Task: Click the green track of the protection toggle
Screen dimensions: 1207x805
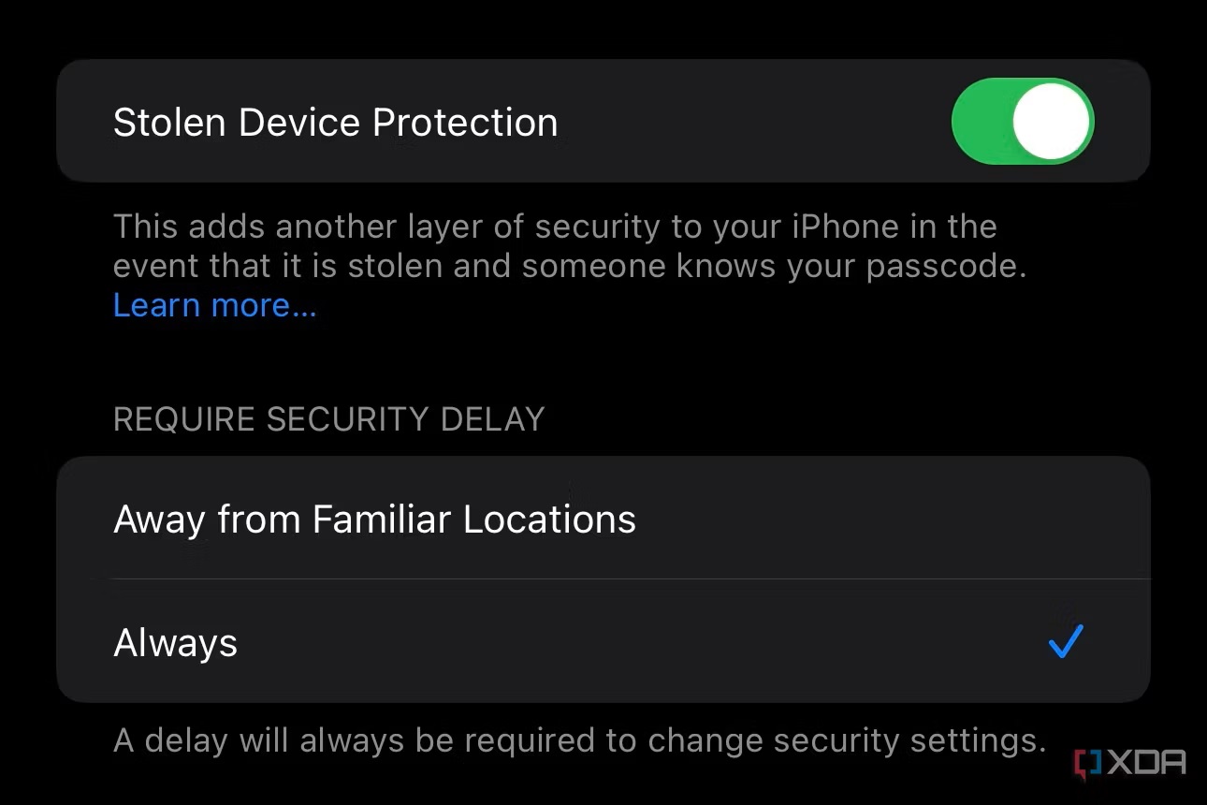Action: [x=981, y=122]
